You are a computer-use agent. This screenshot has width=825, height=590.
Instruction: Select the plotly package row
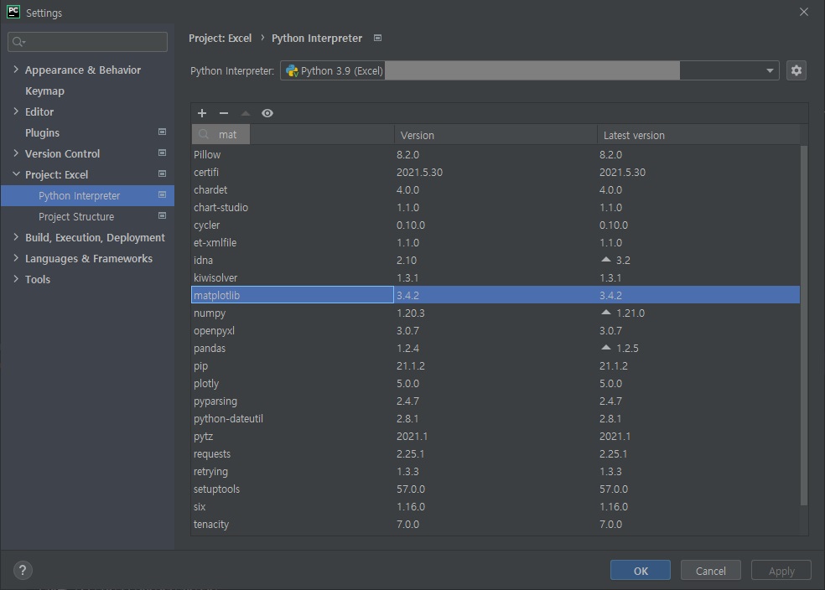pos(496,383)
